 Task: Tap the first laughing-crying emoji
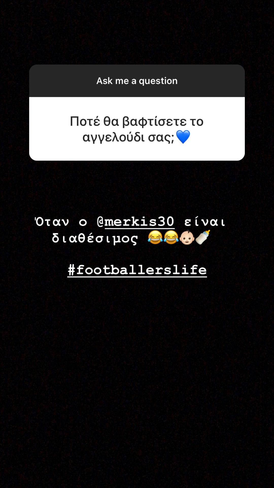point(155,237)
